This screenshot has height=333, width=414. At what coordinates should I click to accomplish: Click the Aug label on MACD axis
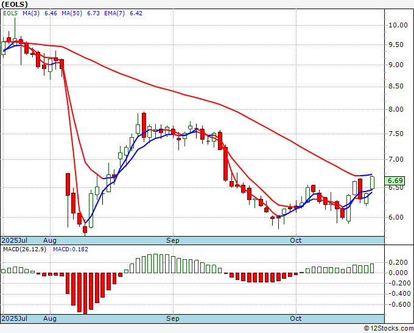click(50, 318)
